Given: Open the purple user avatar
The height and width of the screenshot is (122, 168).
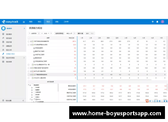Looking at the screenshot, I should (163, 22).
